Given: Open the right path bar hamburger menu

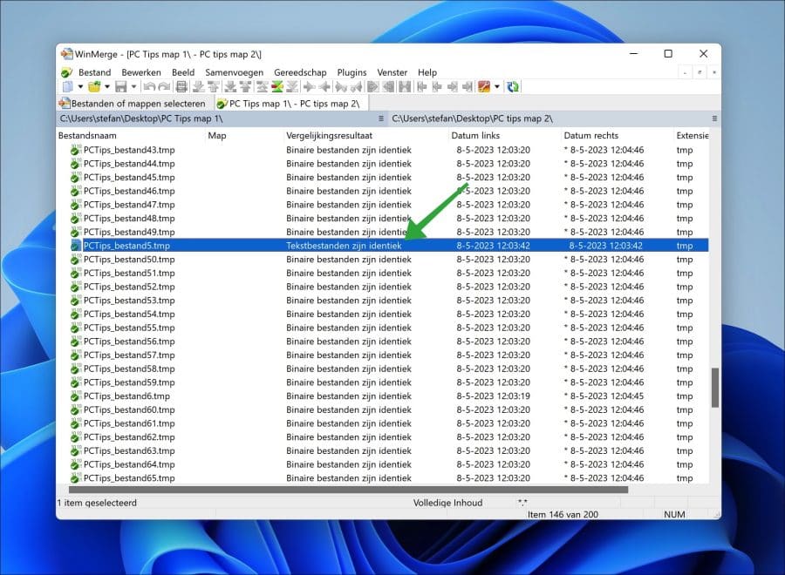Looking at the screenshot, I should click(714, 118).
